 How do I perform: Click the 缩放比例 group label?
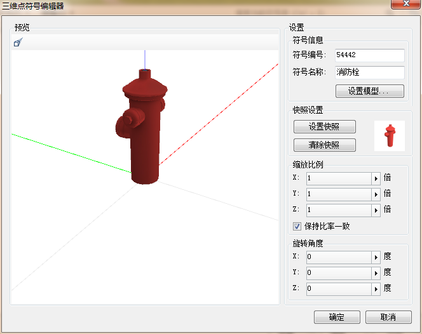(308, 164)
